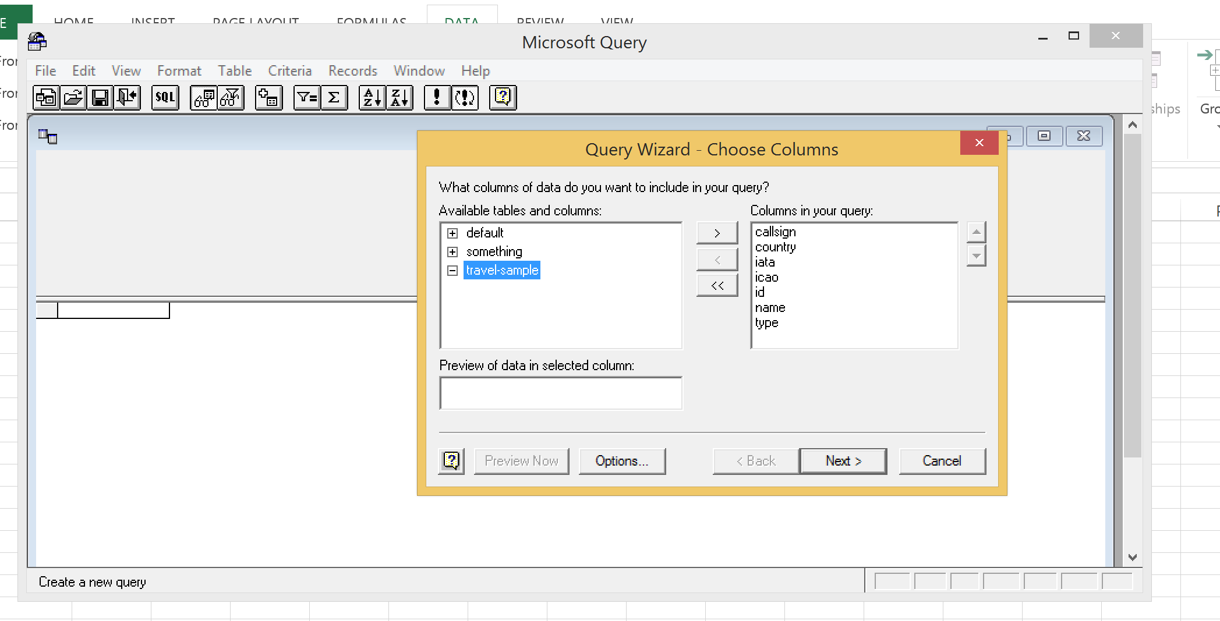Click the Add Tables toolbar icon

[x=269, y=98]
